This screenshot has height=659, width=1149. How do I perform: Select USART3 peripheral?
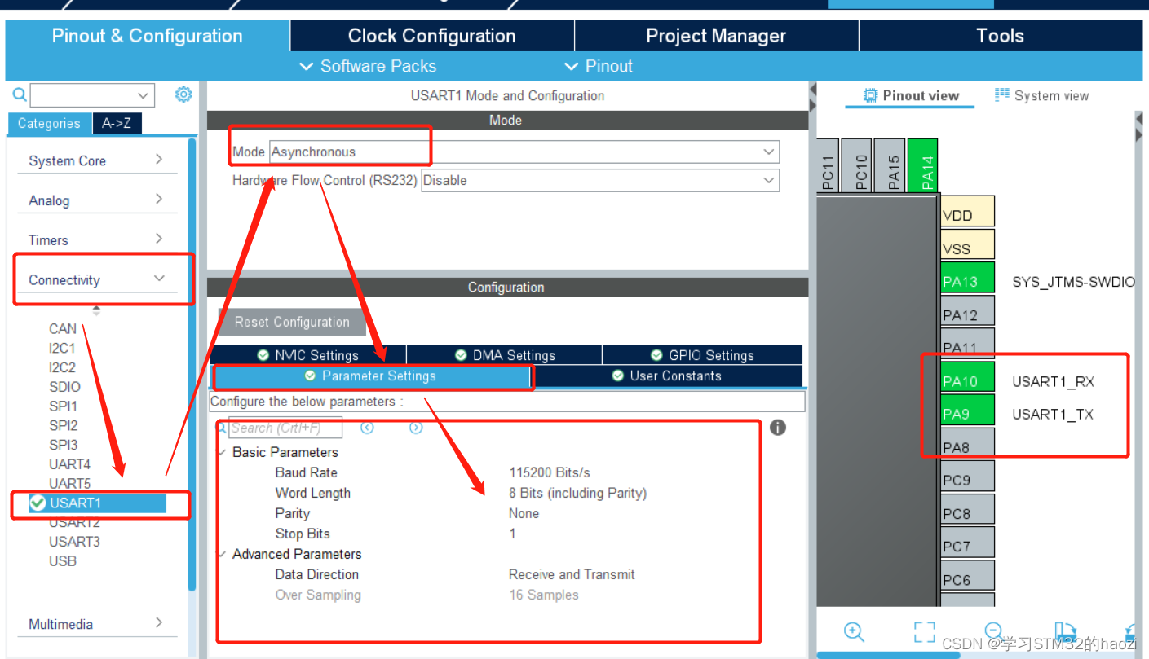74,542
